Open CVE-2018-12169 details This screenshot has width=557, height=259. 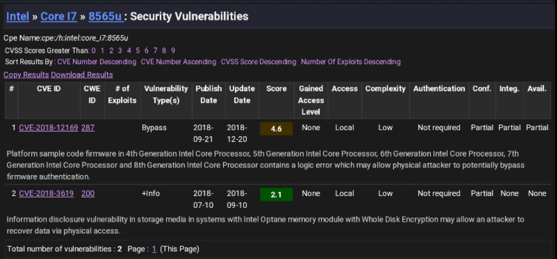pyautogui.click(x=48, y=128)
